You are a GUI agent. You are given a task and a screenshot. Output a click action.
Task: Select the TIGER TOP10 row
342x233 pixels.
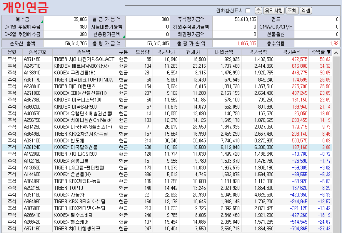(x=167, y=188)
